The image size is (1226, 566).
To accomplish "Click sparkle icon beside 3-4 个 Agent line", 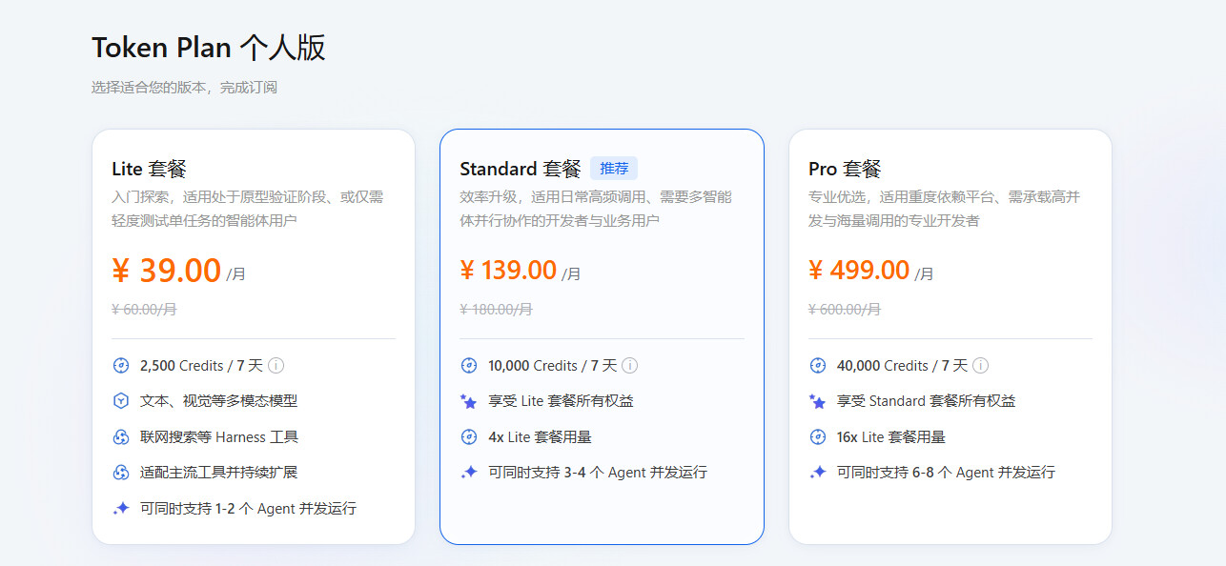I will click(x=469, y=473).
